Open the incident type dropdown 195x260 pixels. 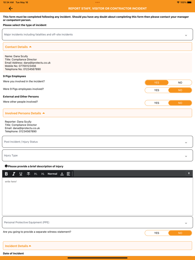pyautogui.click(x=97, y=35)
